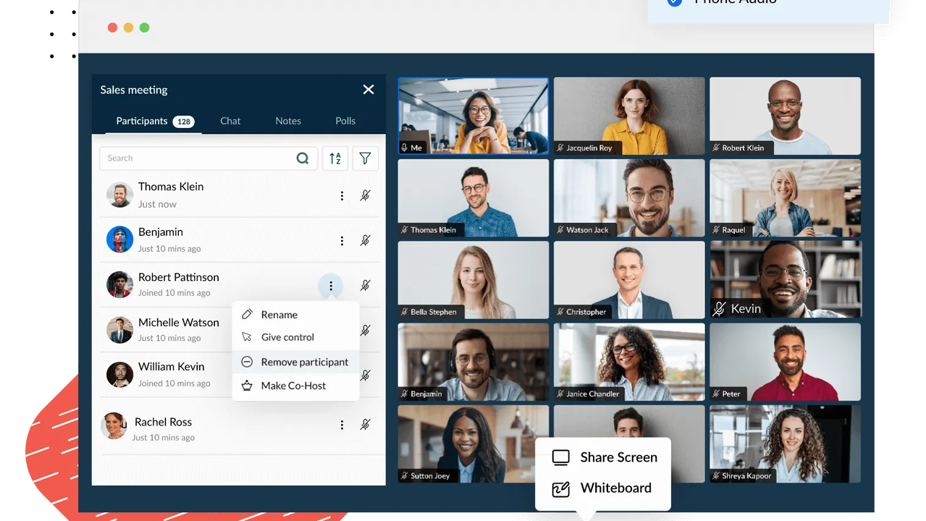
Task: Open more options for Thomas Klein
Action: (x=342, y=195)
